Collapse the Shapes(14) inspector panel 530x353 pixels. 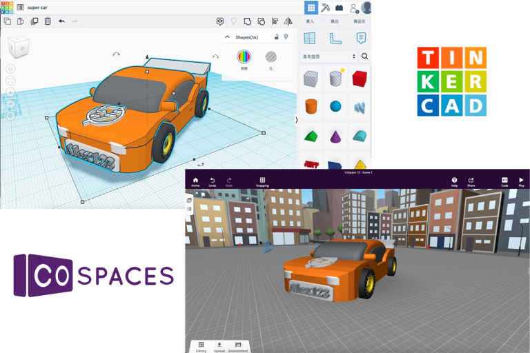(x=228, y=37)
